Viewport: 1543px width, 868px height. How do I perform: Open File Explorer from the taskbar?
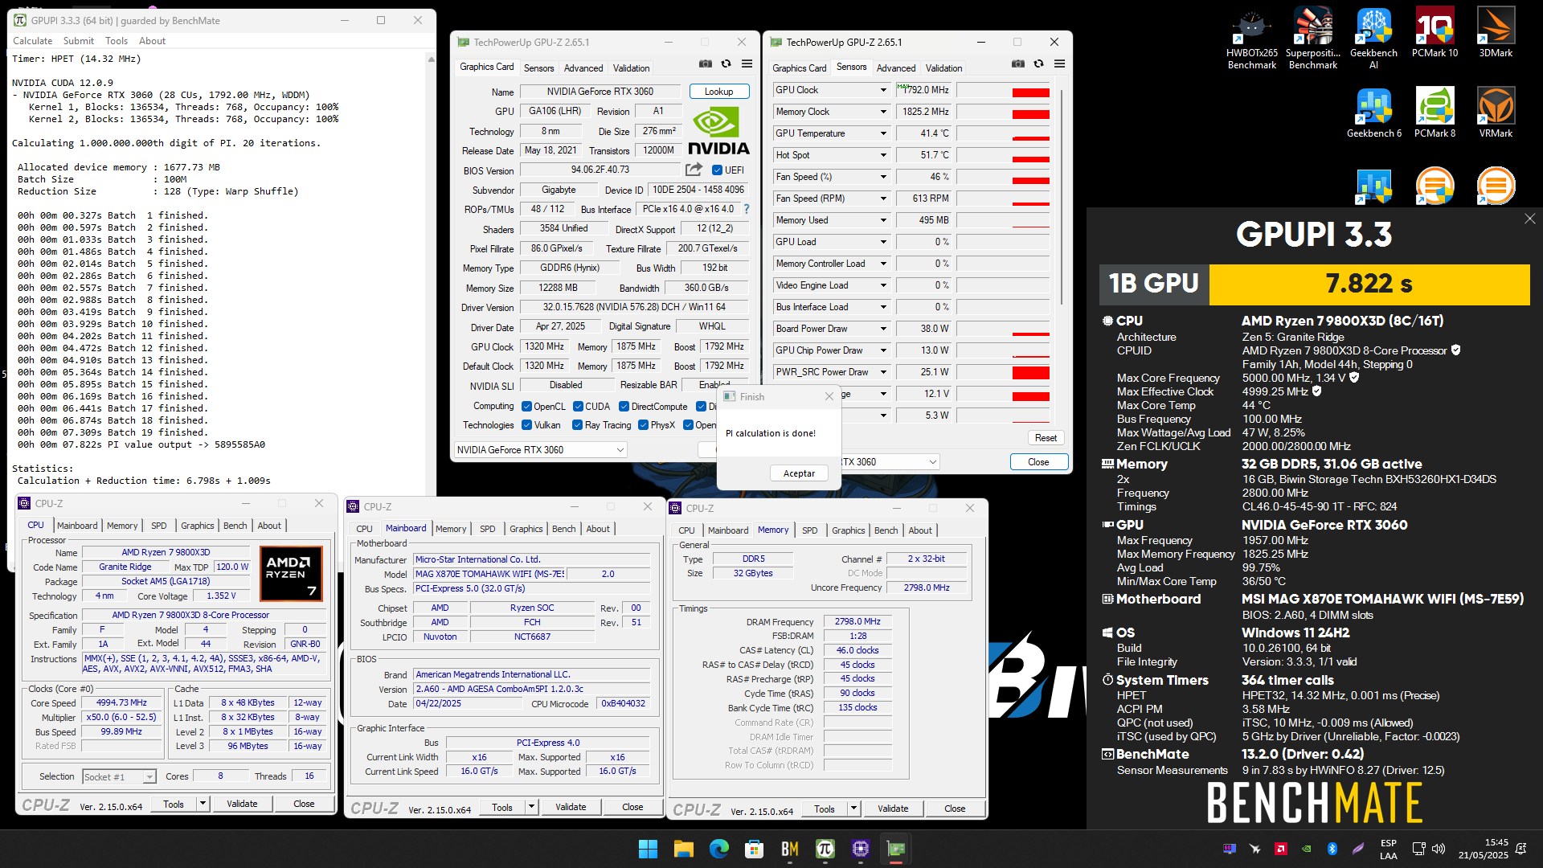[683, 849]
